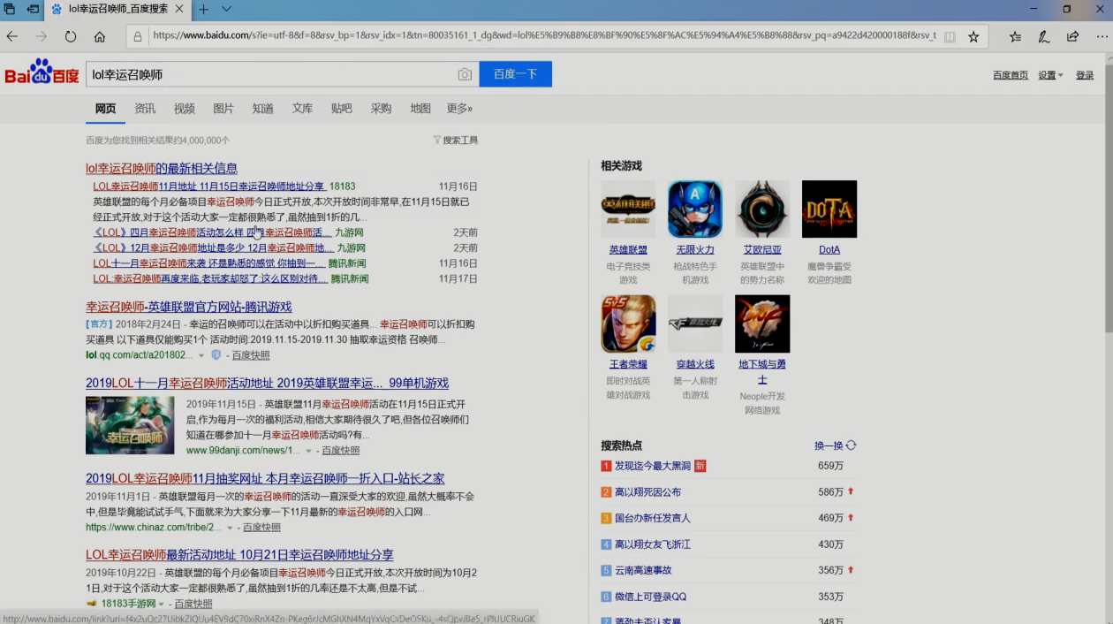Screen dimensions: 1113x624
Task: Open lol幸运召唤师的最新相关信息 result
Action: (x=162, y=168)
